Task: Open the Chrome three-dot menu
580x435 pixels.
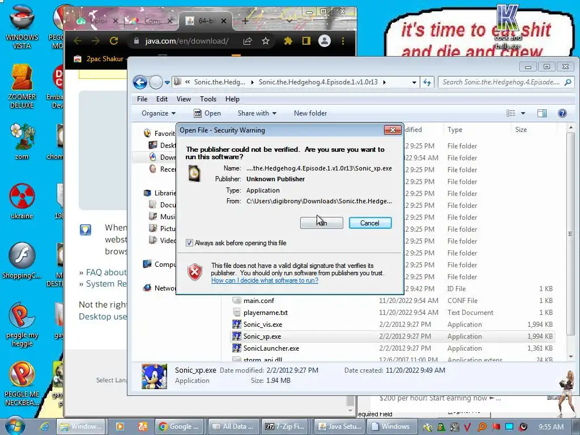Action: [x=343, y=41]
